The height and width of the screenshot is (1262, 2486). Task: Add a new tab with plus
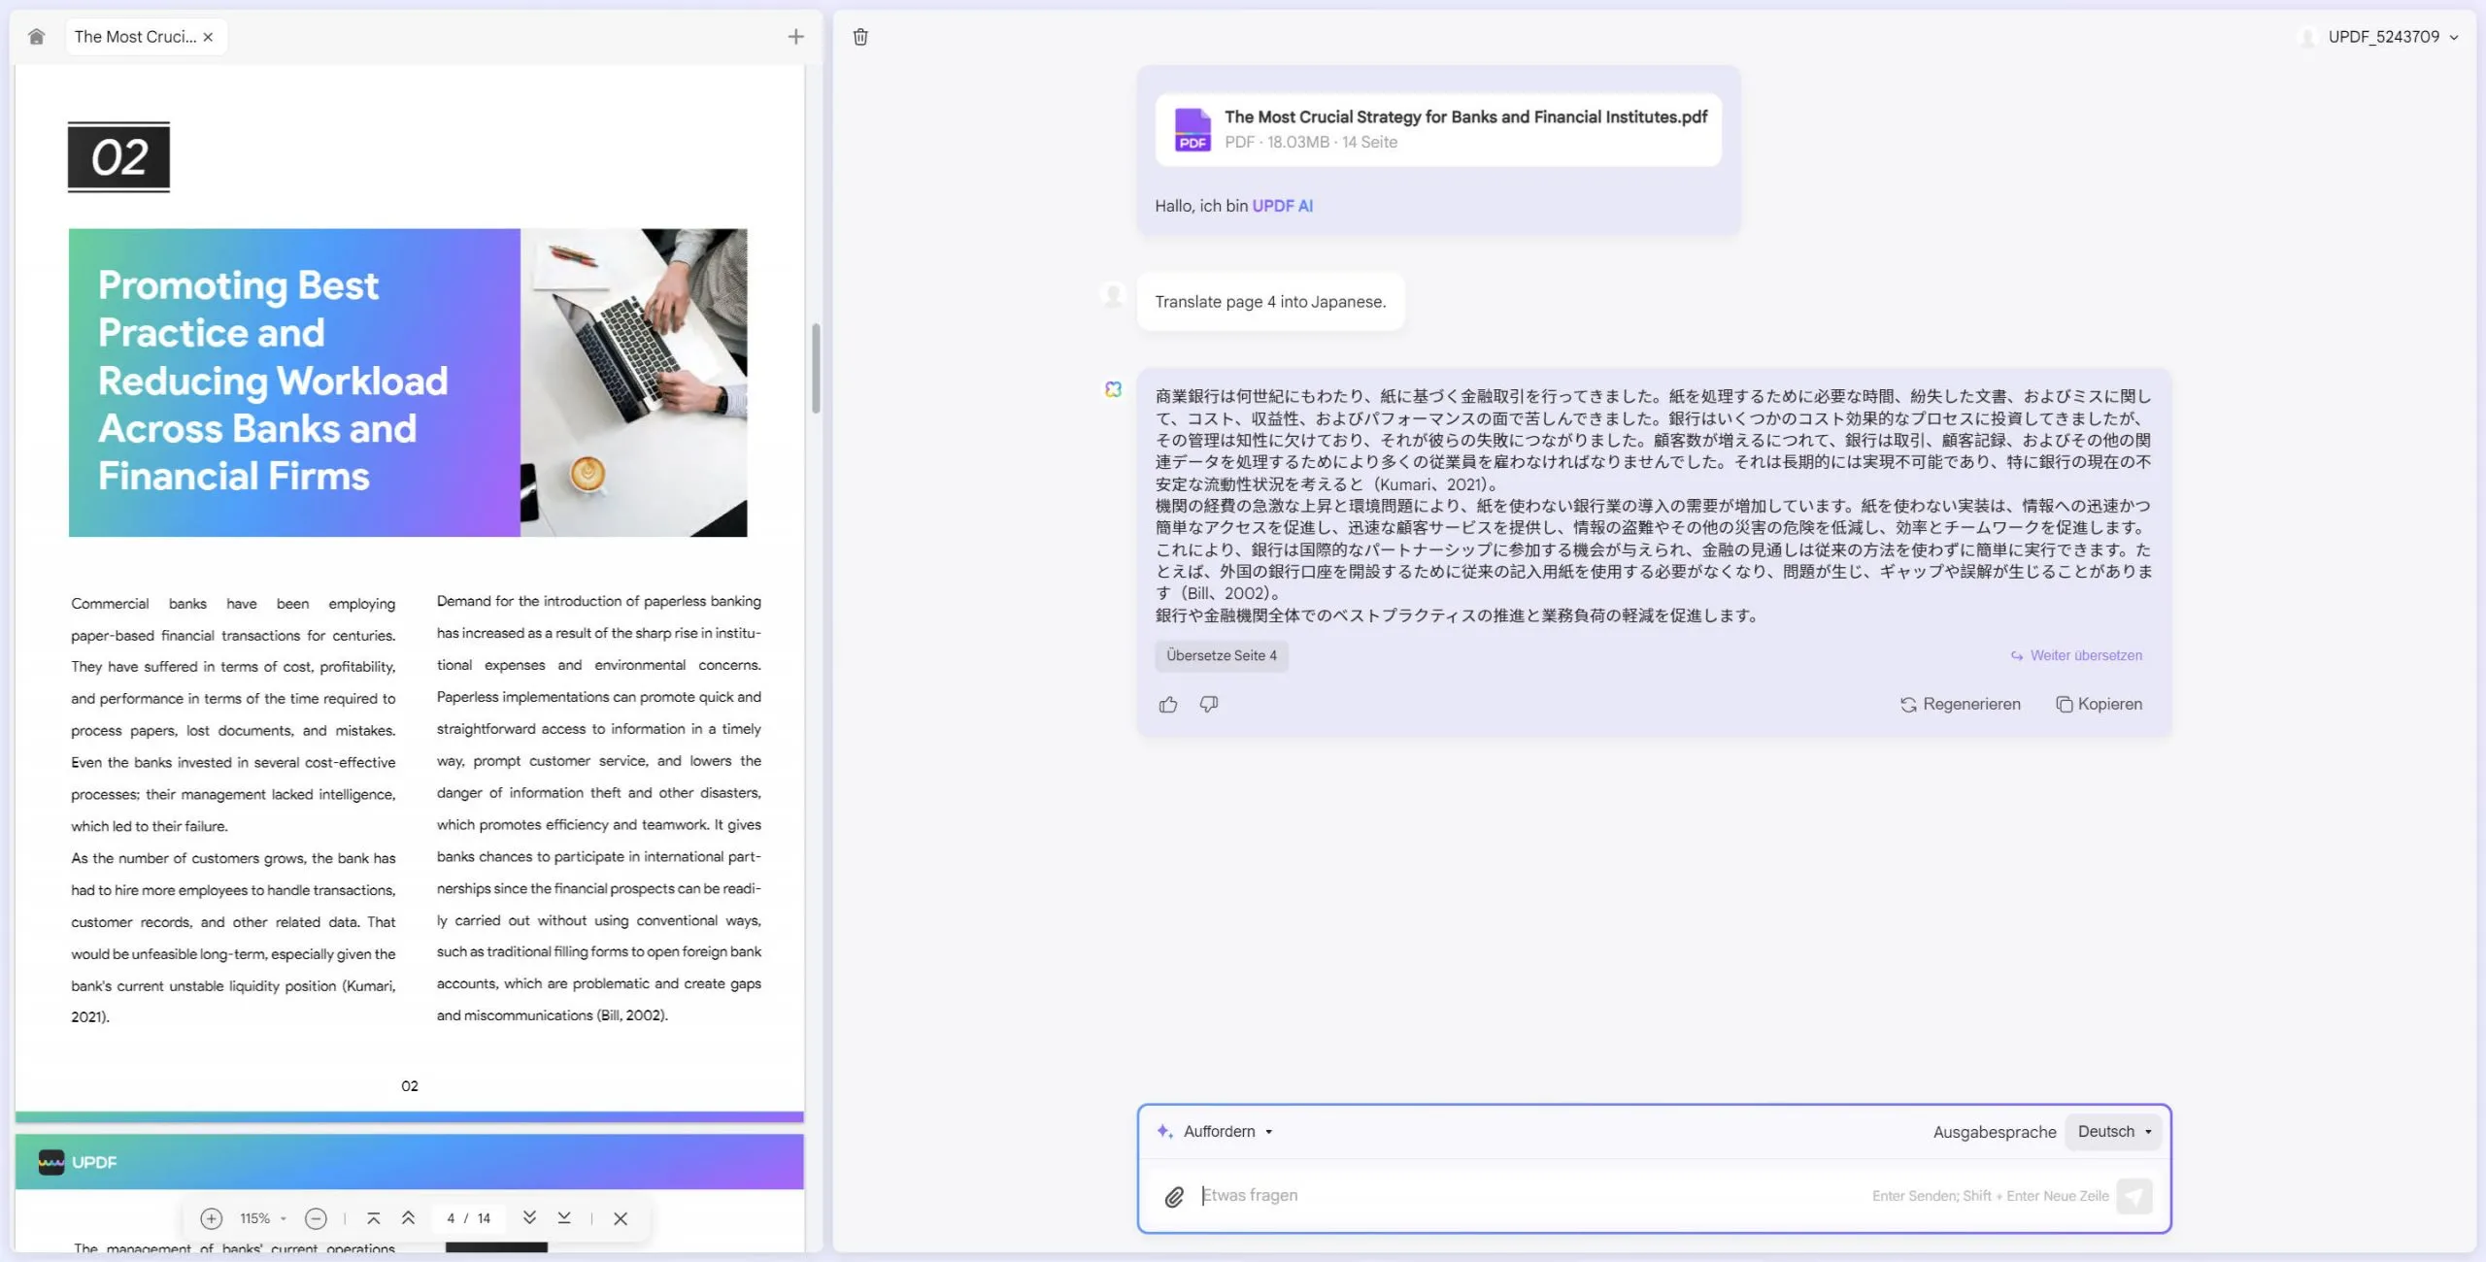795,37
